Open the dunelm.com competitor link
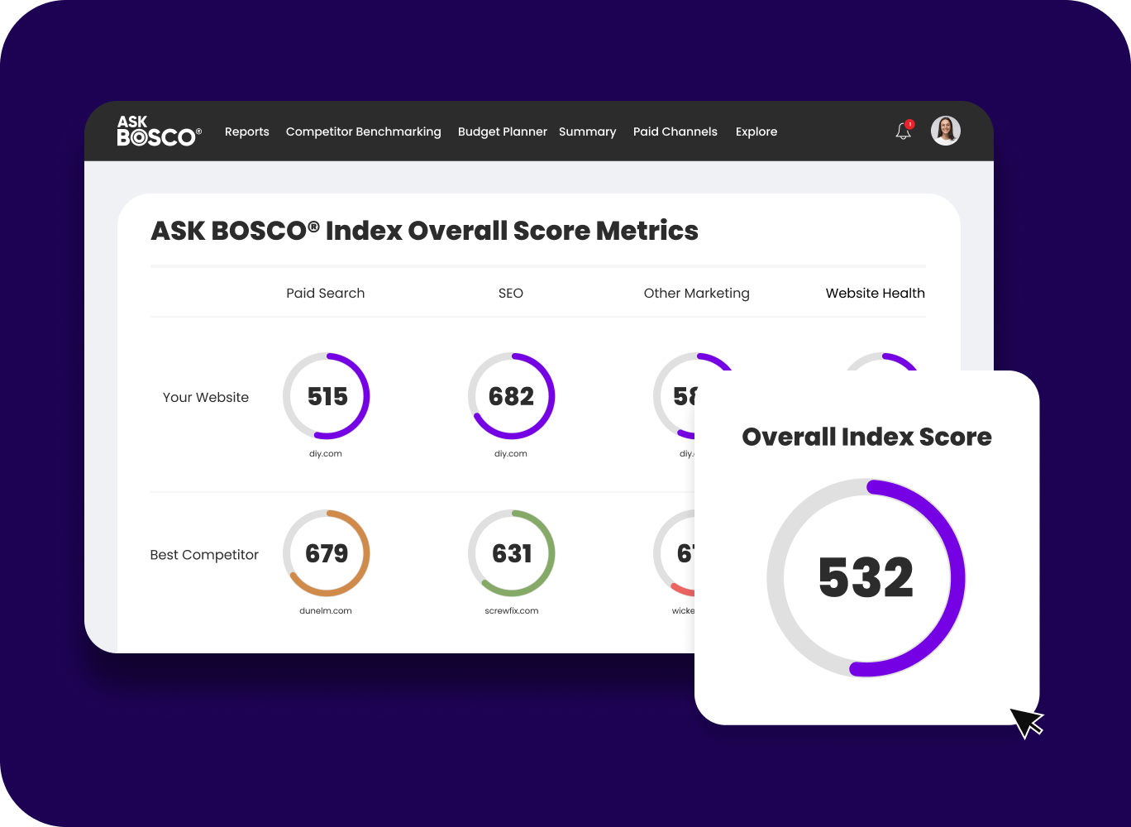 tap(325, 611)
